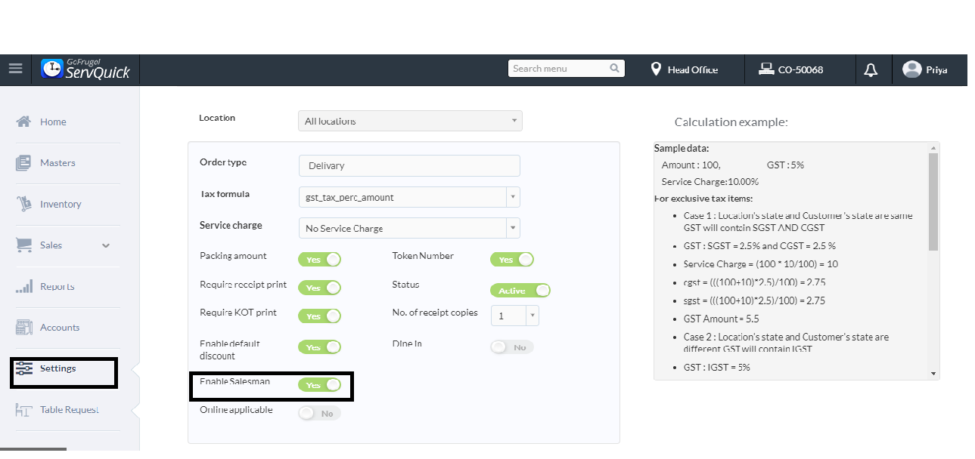Click the CO-50068 terminal label
The width and height of the screenshot is (975, 459).
point(800,69)
